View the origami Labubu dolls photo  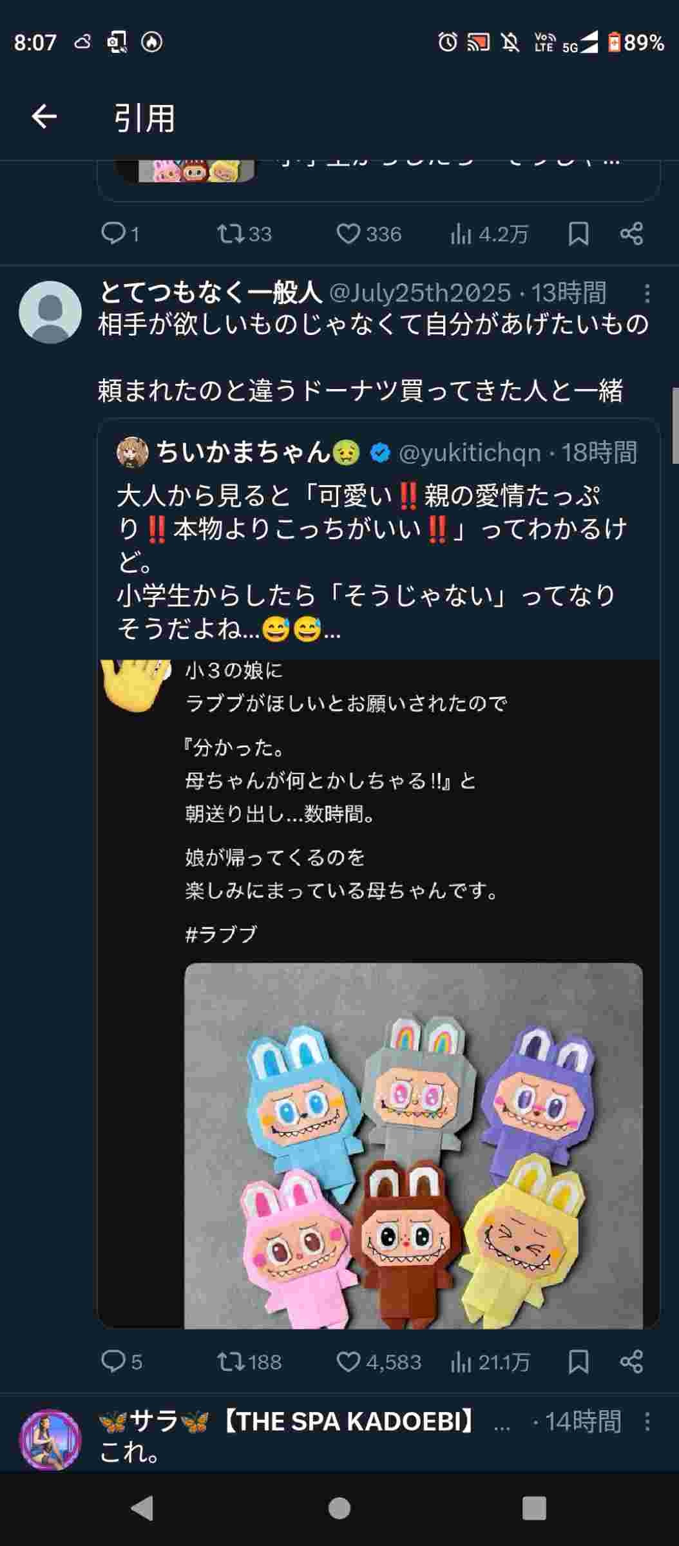coord(414,1145)
